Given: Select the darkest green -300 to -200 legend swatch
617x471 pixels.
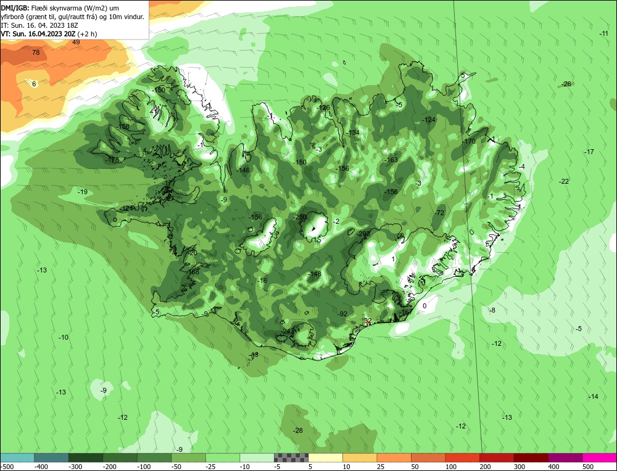Looking at the screenshot, I should pyautogui.click(x=86, y=457).
